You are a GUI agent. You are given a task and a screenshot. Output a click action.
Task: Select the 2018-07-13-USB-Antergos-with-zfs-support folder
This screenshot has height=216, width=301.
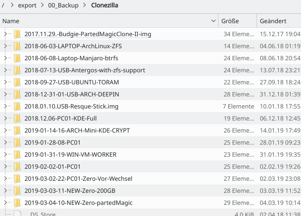click(85, 70)
